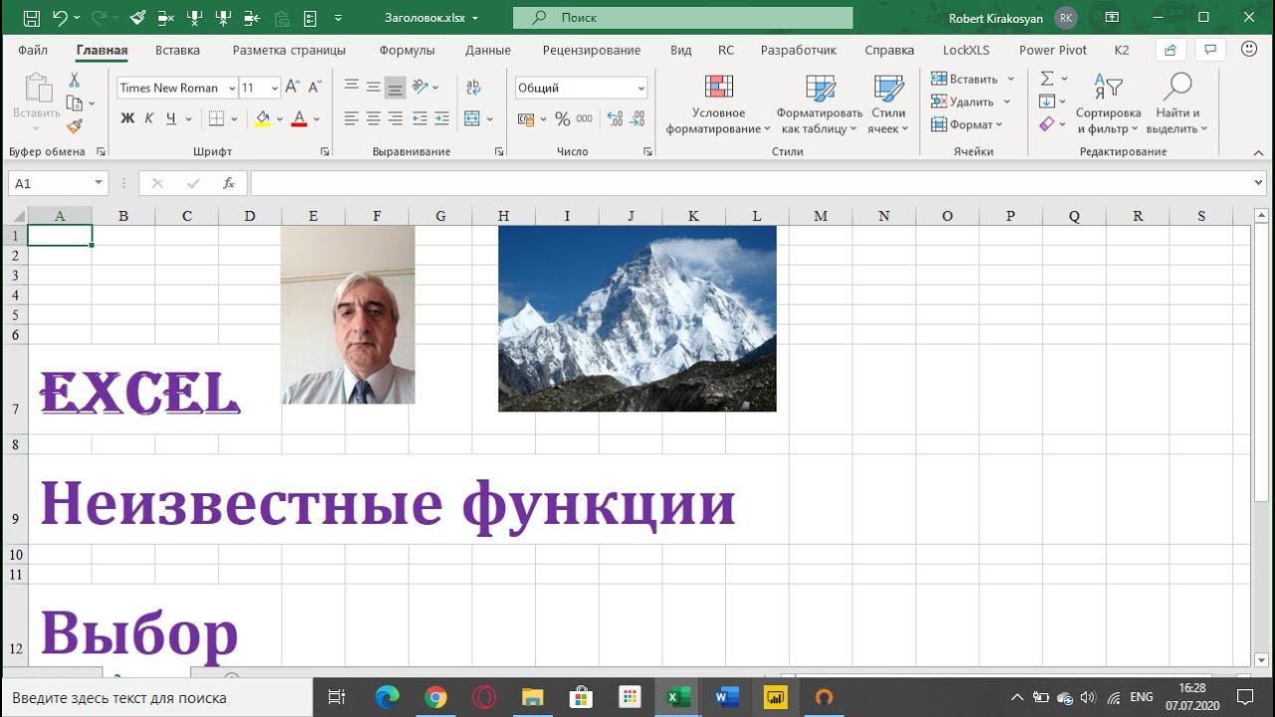Open Format as Table (Форматировать как таблицу)
This screenshot has width=1275, height=717.
[x=820, y=105]
